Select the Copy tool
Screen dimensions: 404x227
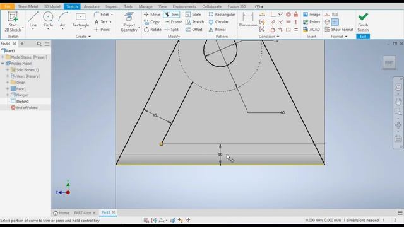pyautogui.click(x=151, y=22)
